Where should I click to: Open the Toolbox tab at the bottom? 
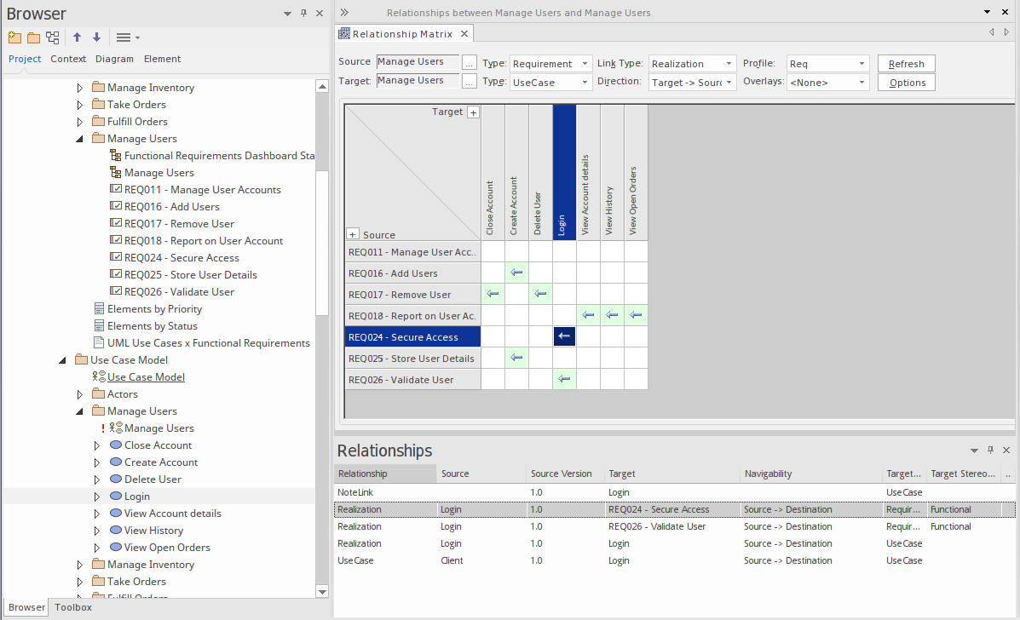73,607
